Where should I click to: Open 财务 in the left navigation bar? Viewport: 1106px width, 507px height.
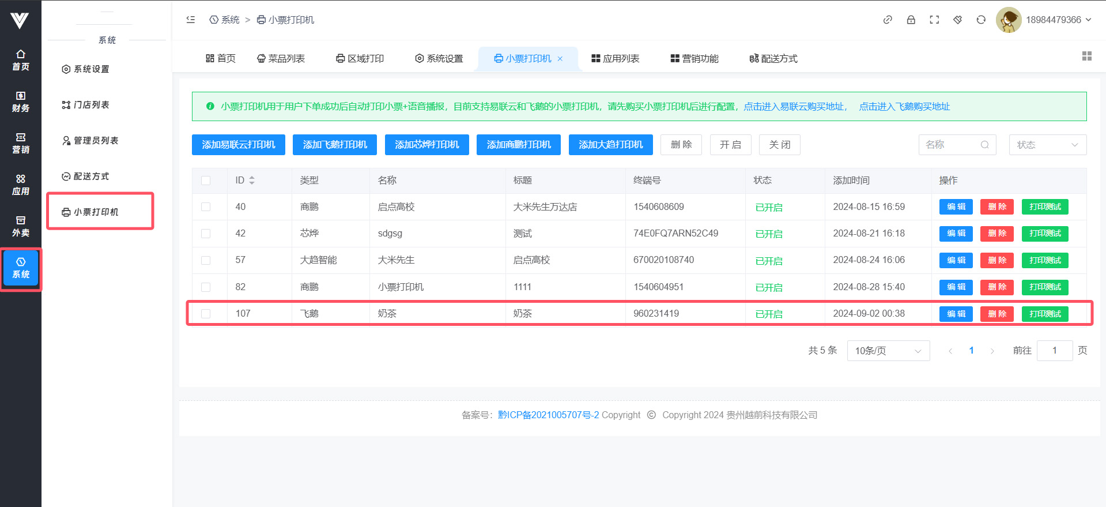[x=21, y=101]
